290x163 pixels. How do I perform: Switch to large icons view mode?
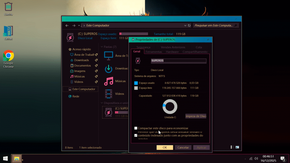(x=237, y=147)
